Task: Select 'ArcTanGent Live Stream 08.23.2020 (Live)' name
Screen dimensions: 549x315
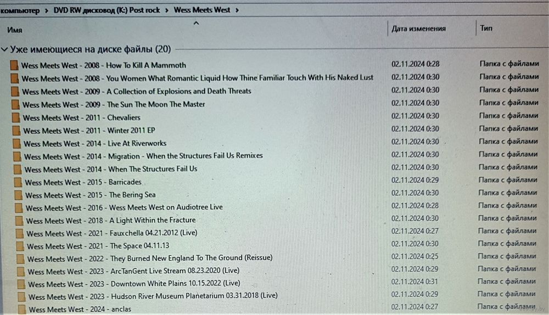Action: click(x=133, y=271)
